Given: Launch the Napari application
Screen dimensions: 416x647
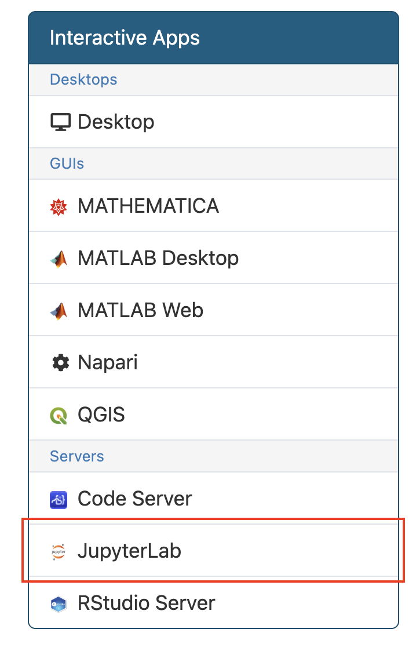Looking at the screenshot, I should [x=107, y=362].
